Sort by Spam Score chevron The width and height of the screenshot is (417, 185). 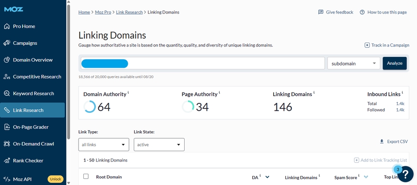pos(366,177)
